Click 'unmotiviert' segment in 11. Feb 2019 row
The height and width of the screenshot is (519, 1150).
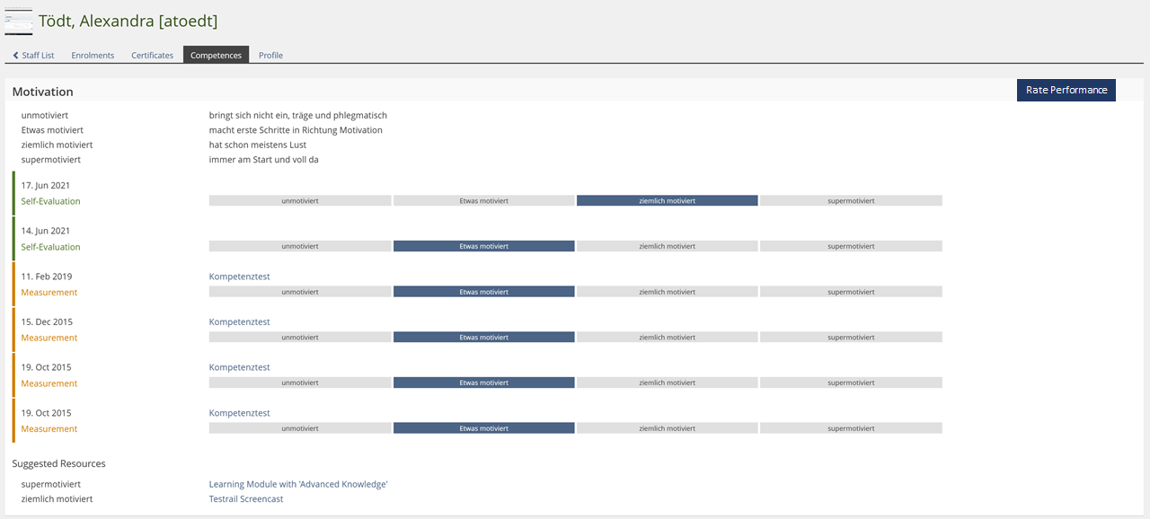pos(299,292)
